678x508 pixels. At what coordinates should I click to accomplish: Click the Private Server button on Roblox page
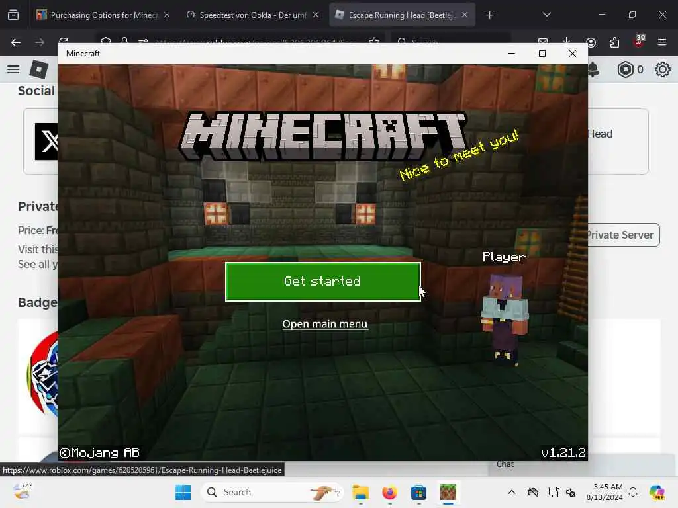623,235
